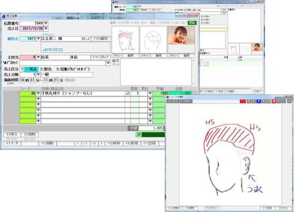Click the F3削除 function button in sales slip
This screenshot has height=212, width=294.
pos(48,143)
